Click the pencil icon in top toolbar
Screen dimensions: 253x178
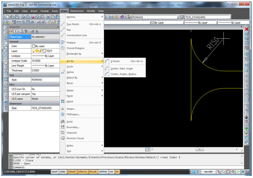(116, 17)
